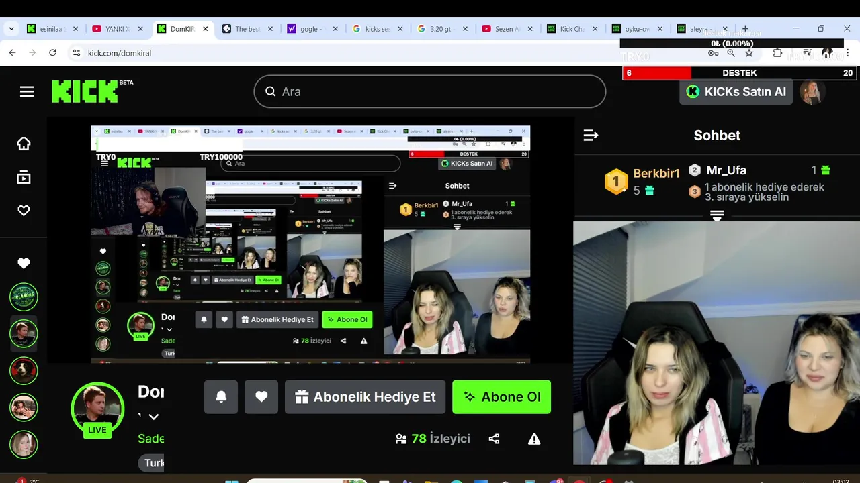The image size is (860, 483).
Task: Click the green Abone Ol button
Action: pos(501,397)
